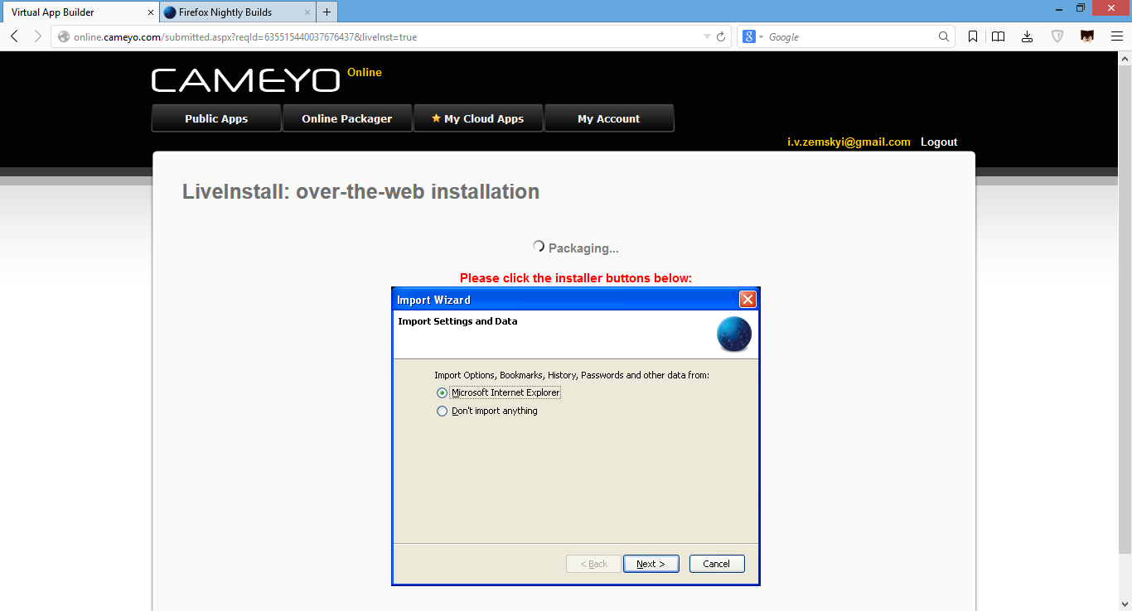
Task: Open the Online Packager menu
Action: pyautogui.click(x=346, y=118)
